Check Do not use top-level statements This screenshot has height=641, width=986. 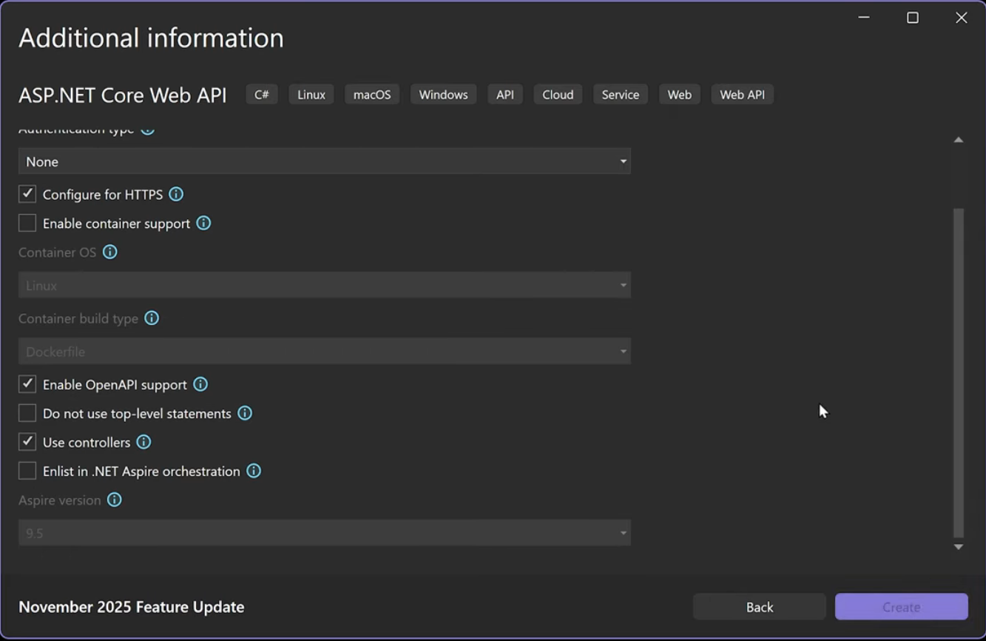27,413
